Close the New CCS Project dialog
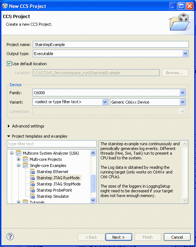The image size is (196, 247). coord(190,6)
